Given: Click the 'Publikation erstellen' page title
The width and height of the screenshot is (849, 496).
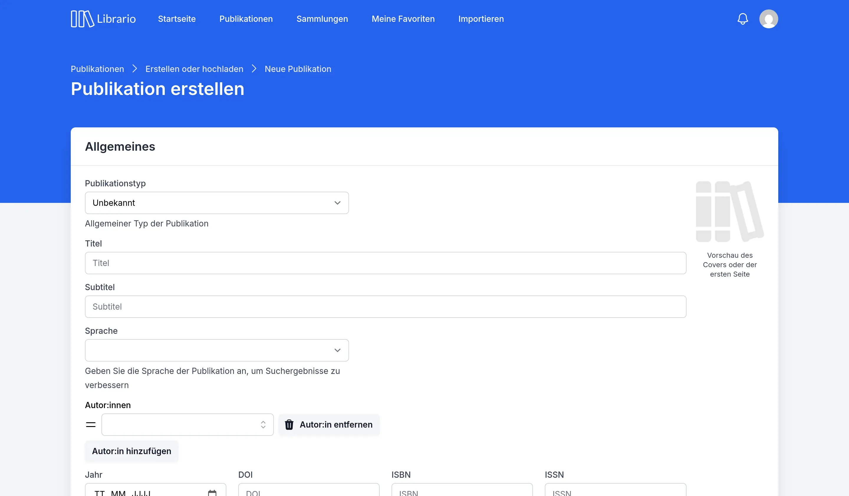Looking at the screenshot, I should tap(157, 89).
